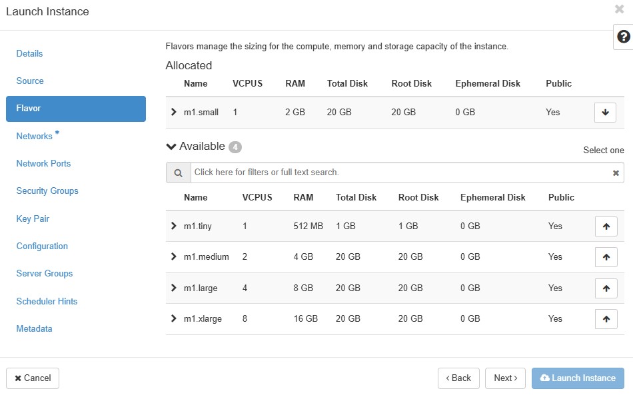Go Back to previous step
This screenshot has width=633, height=395.
[x=458, y=378]
